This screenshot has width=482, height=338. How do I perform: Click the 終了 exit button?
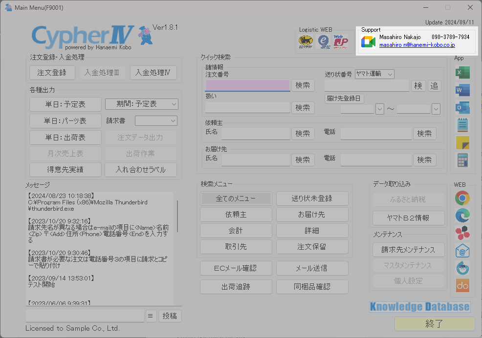click(x=435, y=323)
